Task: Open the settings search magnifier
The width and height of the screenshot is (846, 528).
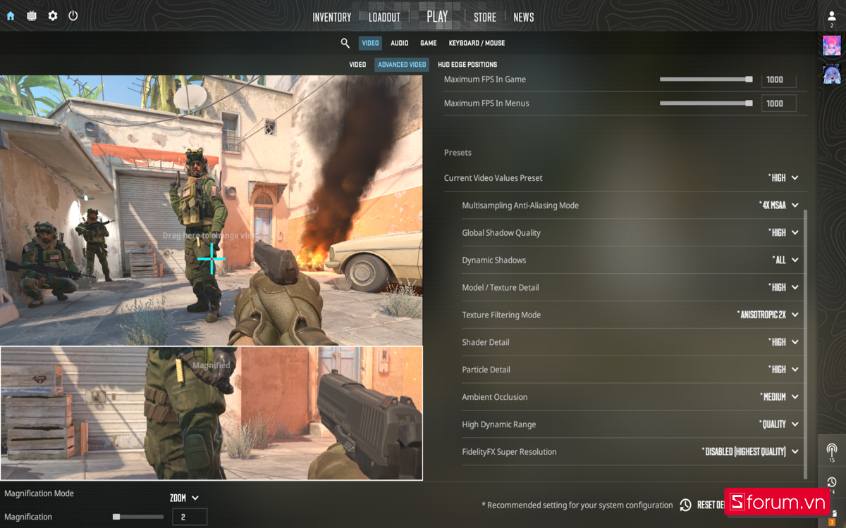Action: coord(345,43)
